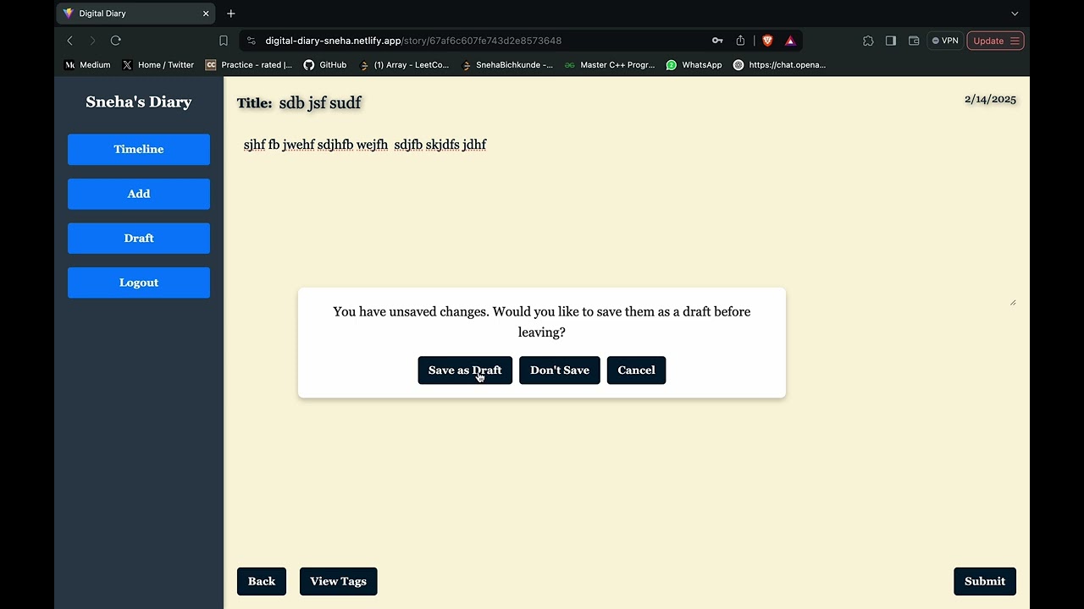
Task: Open the SnehaBichkunde bookmark
Action: pos(507,65)
